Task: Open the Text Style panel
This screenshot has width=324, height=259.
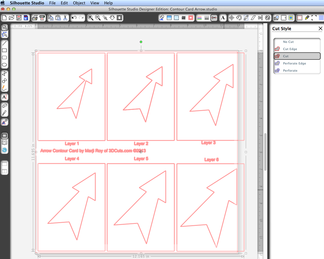Action: point(223,18)
